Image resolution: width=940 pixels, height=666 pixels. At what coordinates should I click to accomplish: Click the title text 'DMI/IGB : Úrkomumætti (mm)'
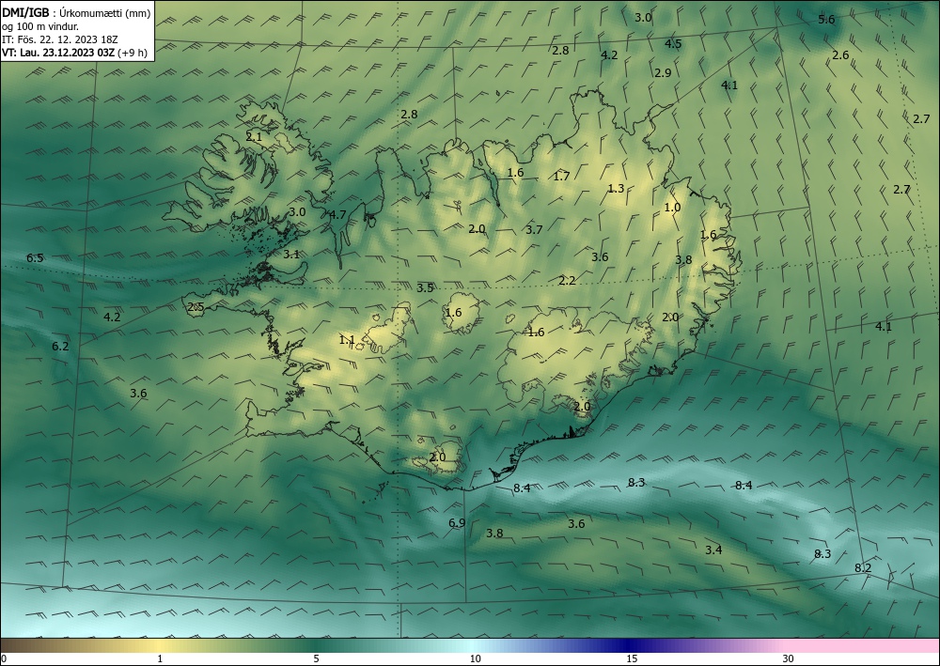(76, 13)
